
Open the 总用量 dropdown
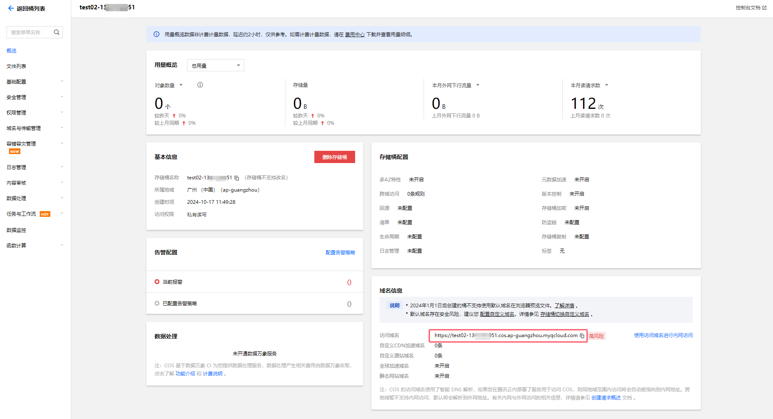coord(215,66)
